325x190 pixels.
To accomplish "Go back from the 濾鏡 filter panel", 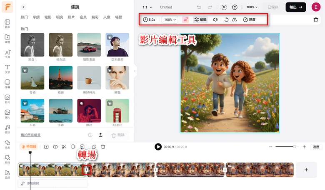I will click(23, 7).
